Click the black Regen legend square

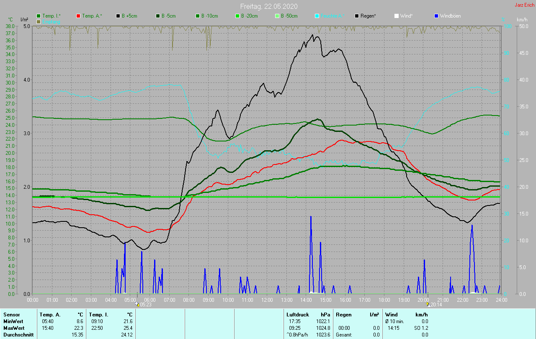(357, 16)
